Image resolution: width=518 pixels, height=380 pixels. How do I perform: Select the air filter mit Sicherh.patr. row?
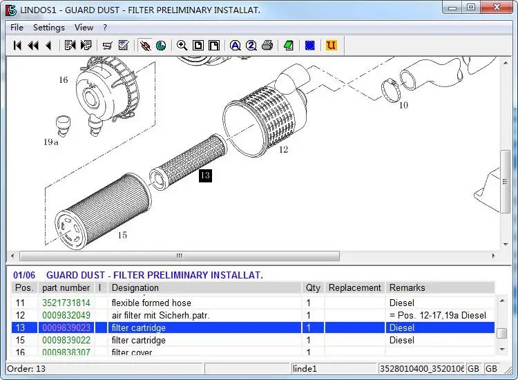[253, 315]
